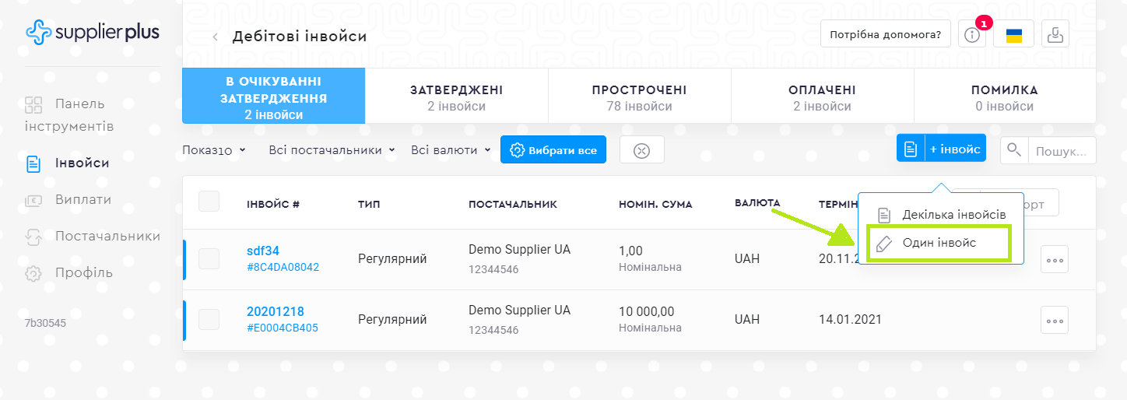Go back using the left chevron
The height and width of the screenshot is (400, 1127).
coord(216,37)
